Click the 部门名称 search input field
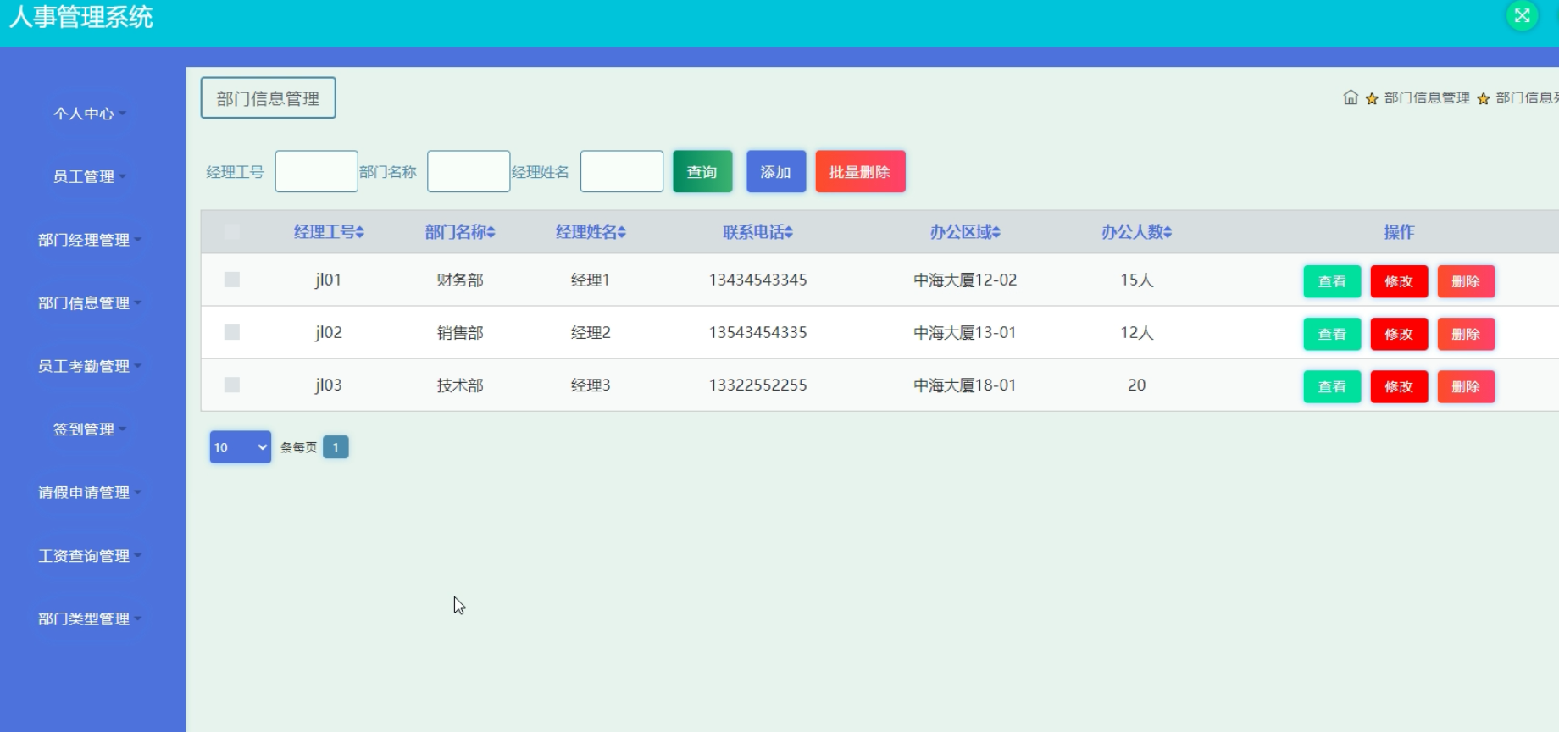This screenshot has height=732, width=1559. 469,171
